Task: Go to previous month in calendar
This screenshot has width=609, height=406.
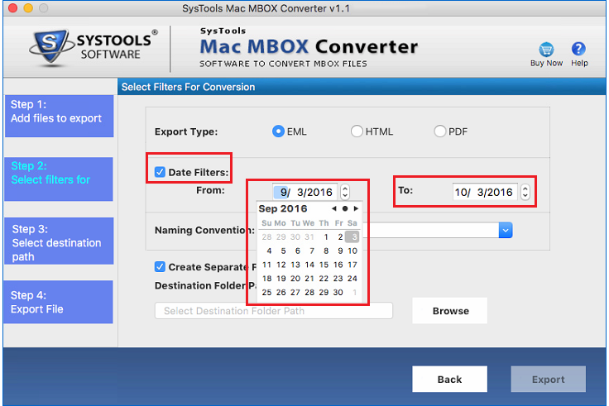Action: tap(334, 208)
